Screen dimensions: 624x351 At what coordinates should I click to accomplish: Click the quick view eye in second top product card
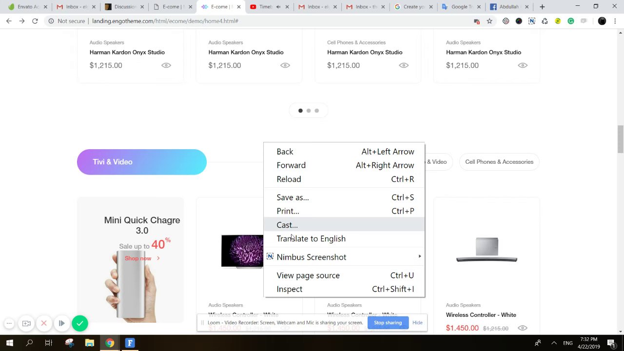(x=285, y=65)
